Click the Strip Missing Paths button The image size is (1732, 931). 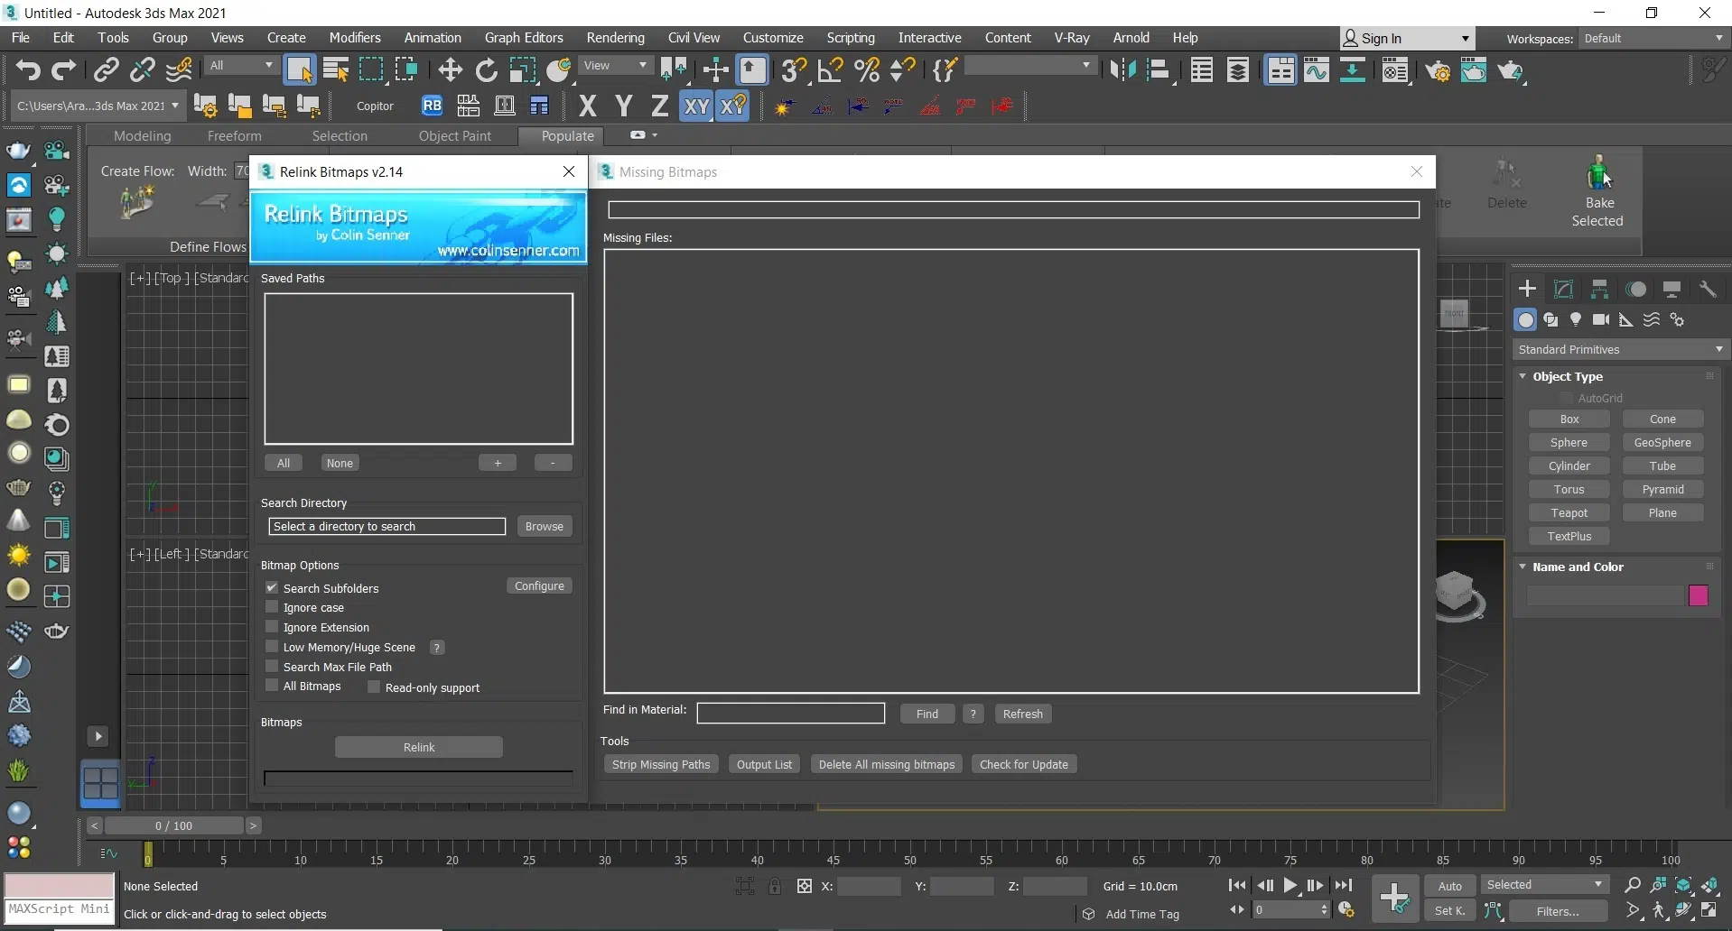coord(661,764)
